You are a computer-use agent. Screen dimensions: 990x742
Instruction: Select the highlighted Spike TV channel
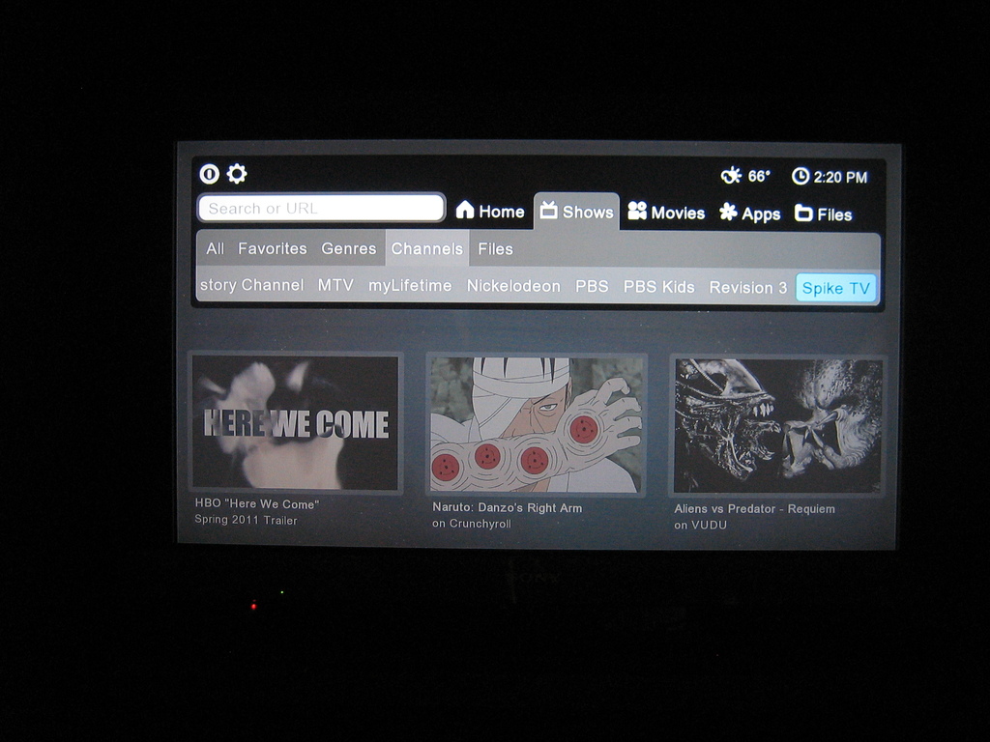coord(836,288)
